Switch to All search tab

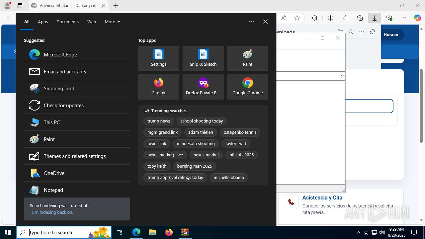27,22
